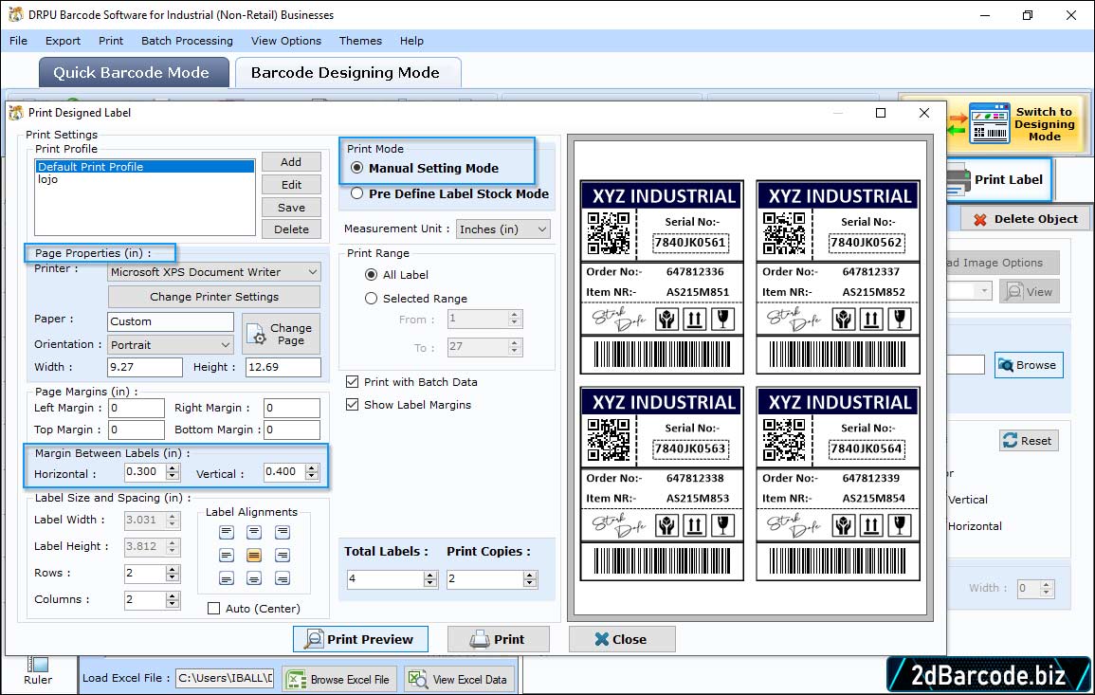
Task: Select bottom-center label alignment icon
Action: coord(254,578)
